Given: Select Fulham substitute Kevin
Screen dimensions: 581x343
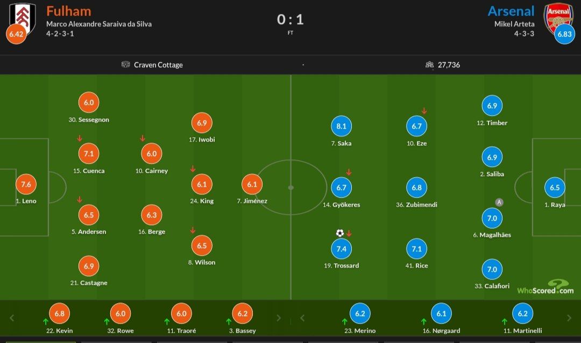Looking at the screenshot, I should (59, 314).
